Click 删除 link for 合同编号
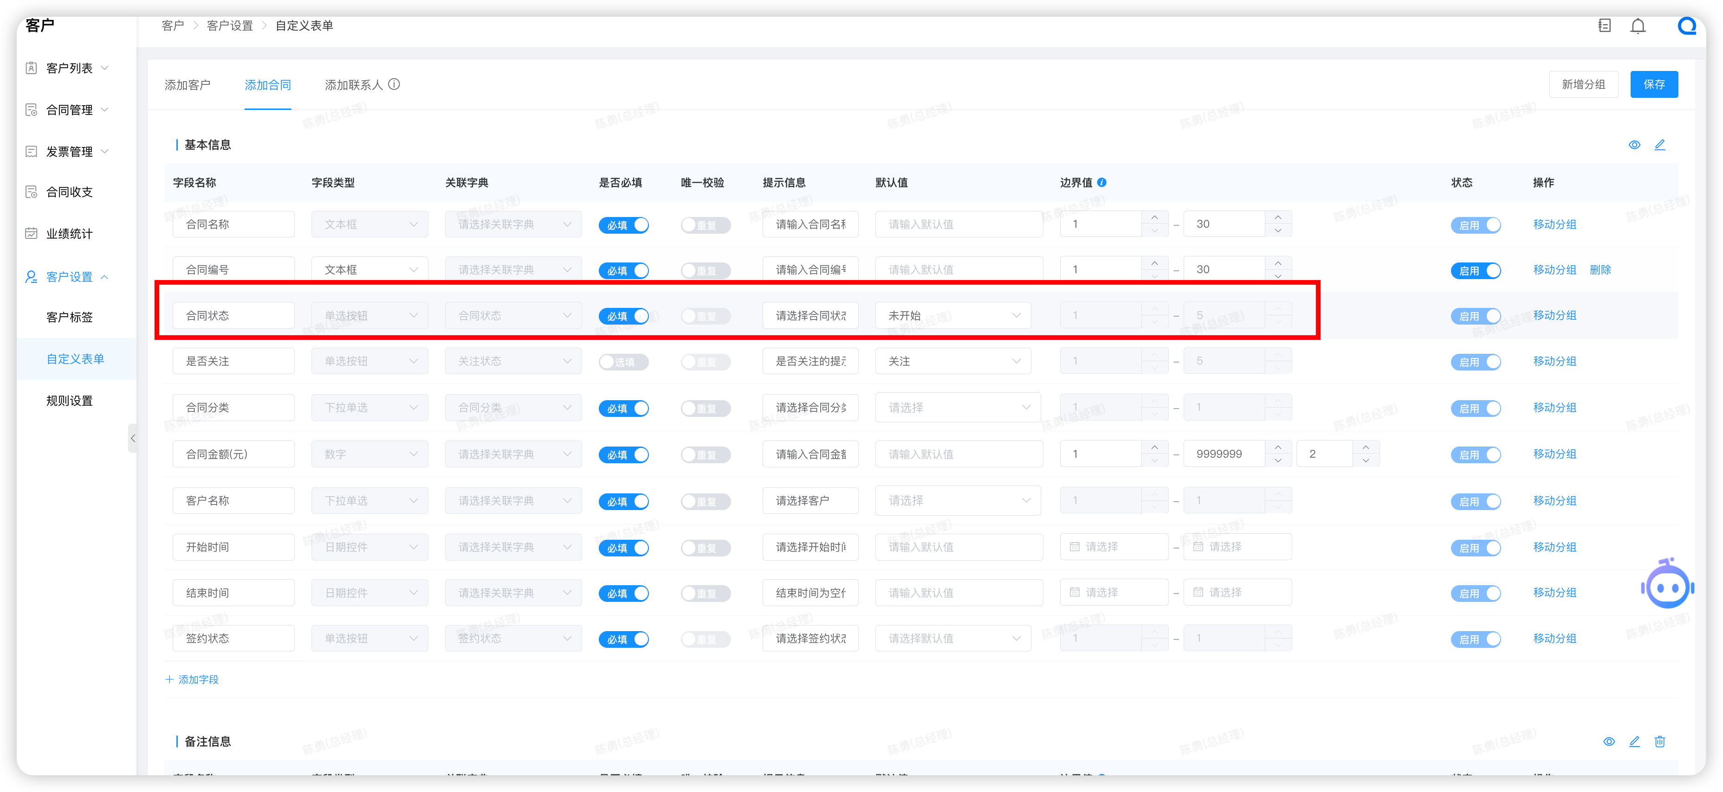 [1600, 269]
